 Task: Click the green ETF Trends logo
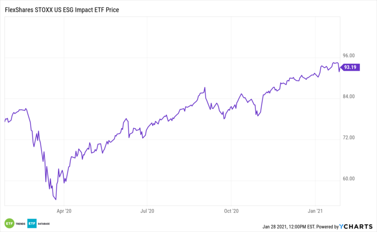click(9, 223)
